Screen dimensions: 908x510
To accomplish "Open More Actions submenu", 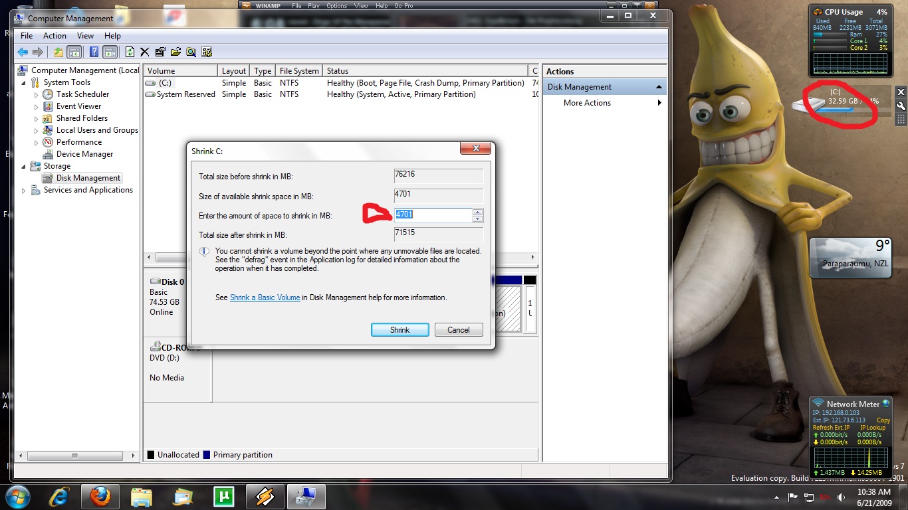I will coord(604,103).
